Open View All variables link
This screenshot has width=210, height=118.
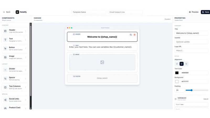[206, 99]
